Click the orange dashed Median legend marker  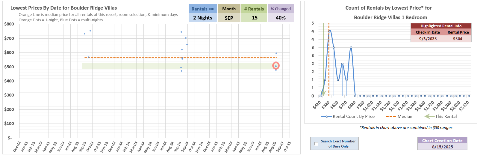(391, 116)
